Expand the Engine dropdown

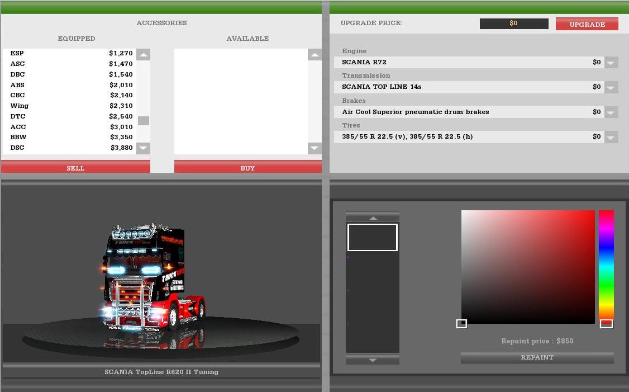(611, 63)
